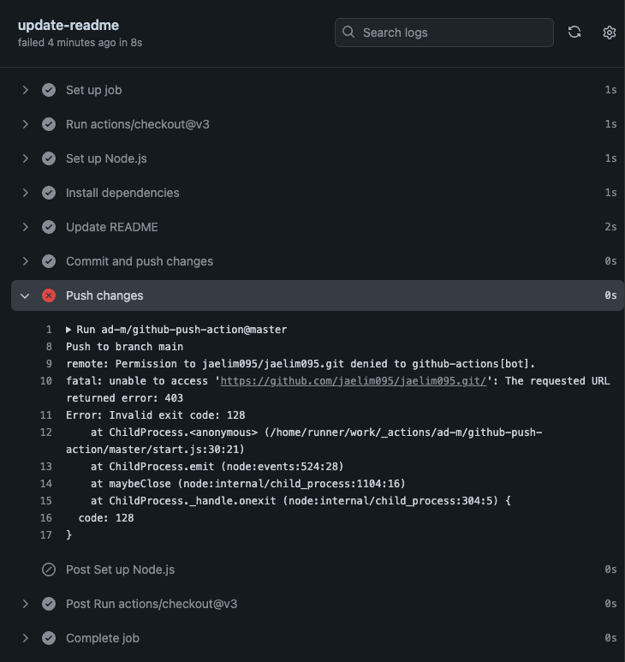Click 'Error: Invalid exit code: 128' log line
Image resolution: width=625 pixels, height=662 pixels.
[x=155, y=415]
